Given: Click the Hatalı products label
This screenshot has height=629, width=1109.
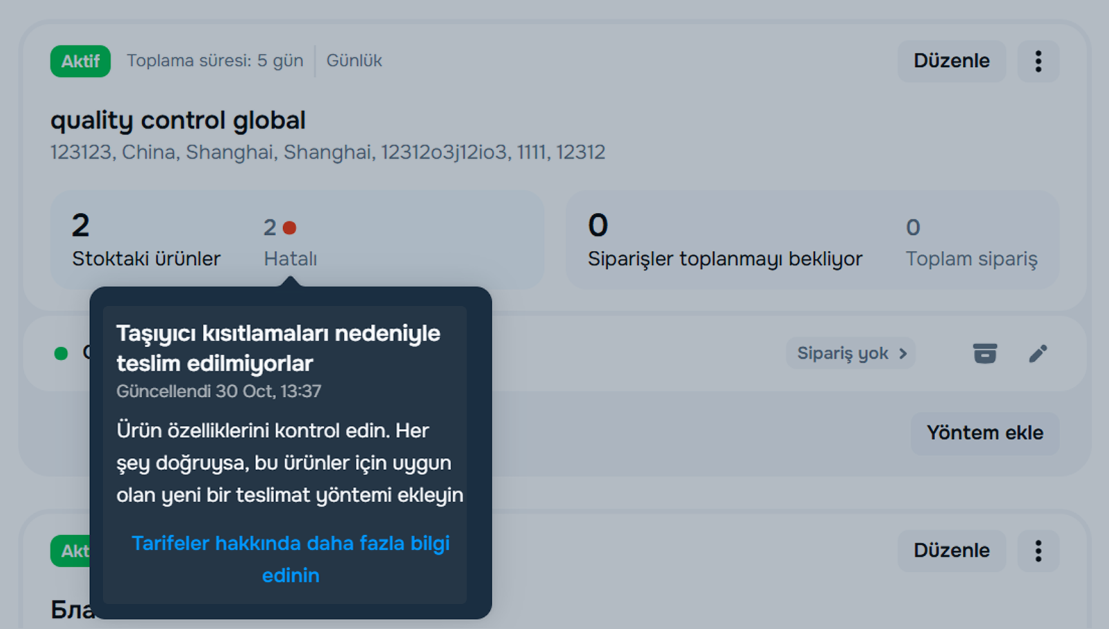Looking at the screenshot, I should pyautogui.click(x=290, y=259).
